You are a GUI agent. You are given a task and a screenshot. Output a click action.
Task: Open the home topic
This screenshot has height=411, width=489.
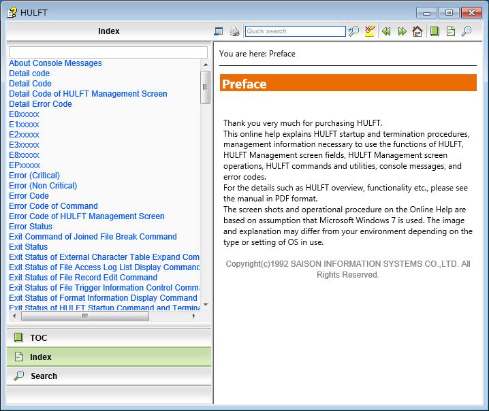(x=417, y=31)
